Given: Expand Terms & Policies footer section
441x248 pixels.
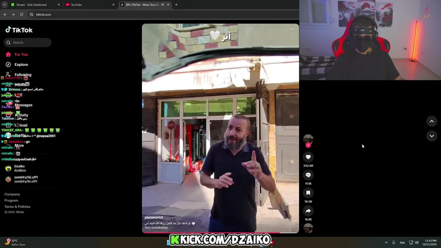Looking at the screenshot, I should [x=17, y=207].
